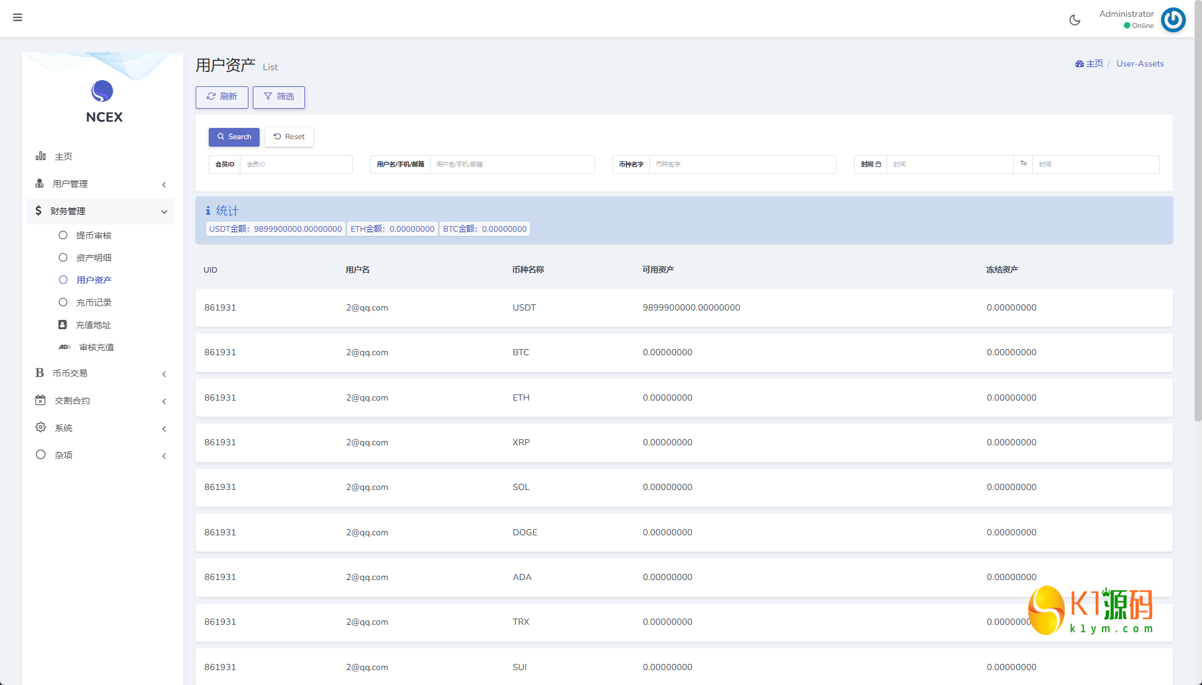Click the NCEX logo icon
This screenshot has width=1202, height=685.
pos(102,91)
